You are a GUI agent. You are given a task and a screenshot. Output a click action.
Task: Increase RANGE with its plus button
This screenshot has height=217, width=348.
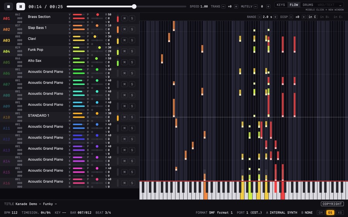[x=275, y=17]
